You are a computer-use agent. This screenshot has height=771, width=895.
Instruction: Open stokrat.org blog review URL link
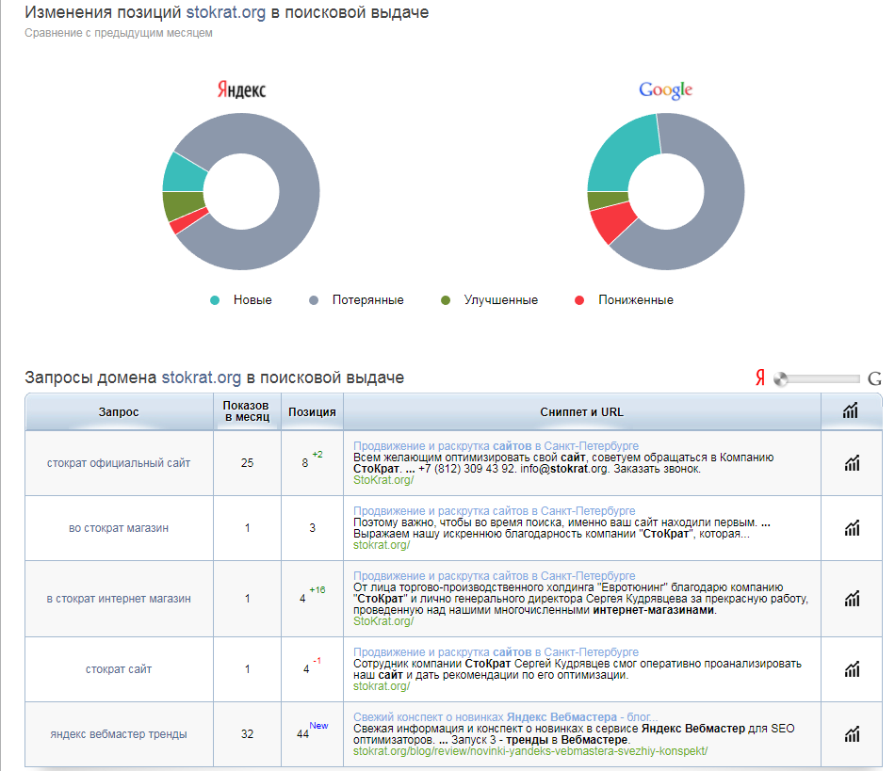529,751
